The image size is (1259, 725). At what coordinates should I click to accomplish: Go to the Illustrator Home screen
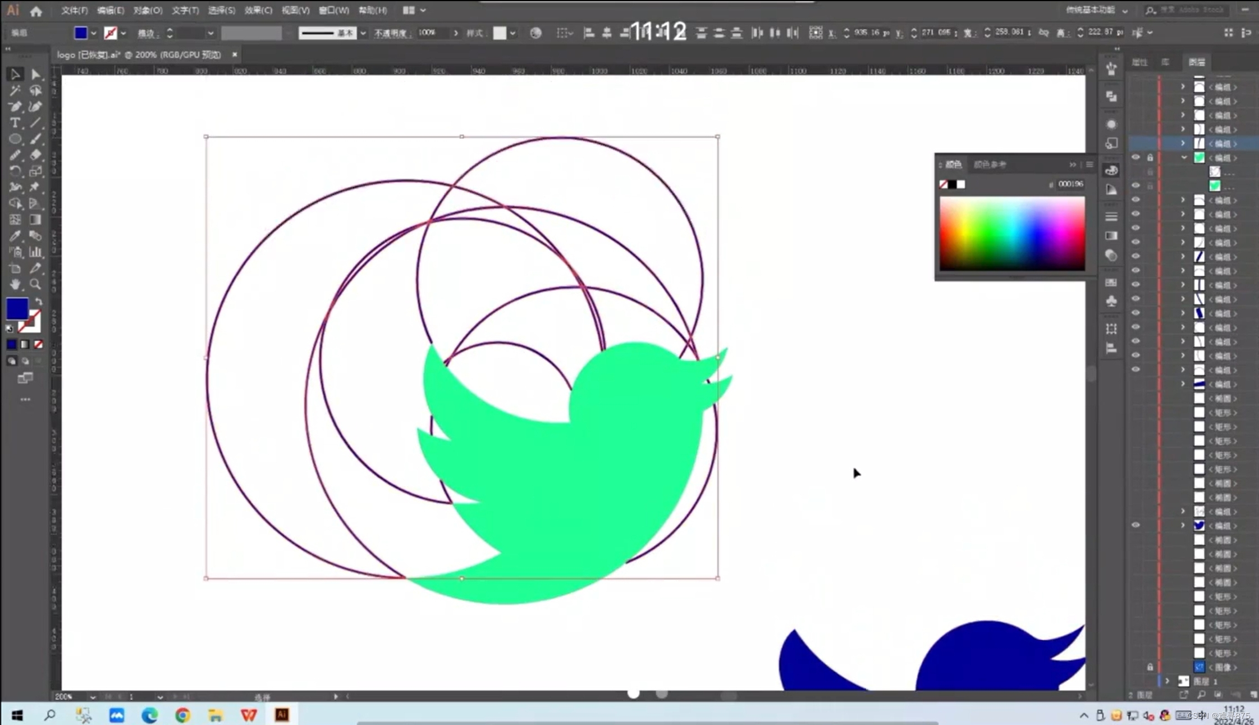[36, 11]
